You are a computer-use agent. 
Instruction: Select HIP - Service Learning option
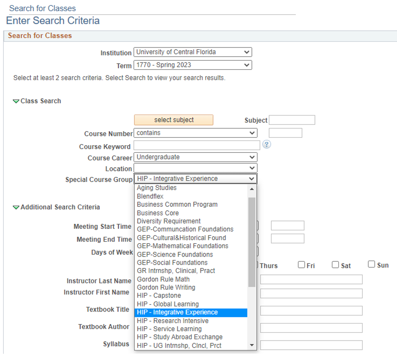(x=169, y=329)
